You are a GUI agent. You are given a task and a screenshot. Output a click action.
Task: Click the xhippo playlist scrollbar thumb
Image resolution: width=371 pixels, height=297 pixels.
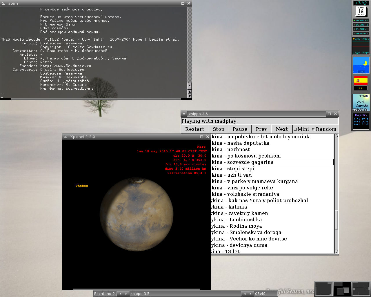point(336,220)
